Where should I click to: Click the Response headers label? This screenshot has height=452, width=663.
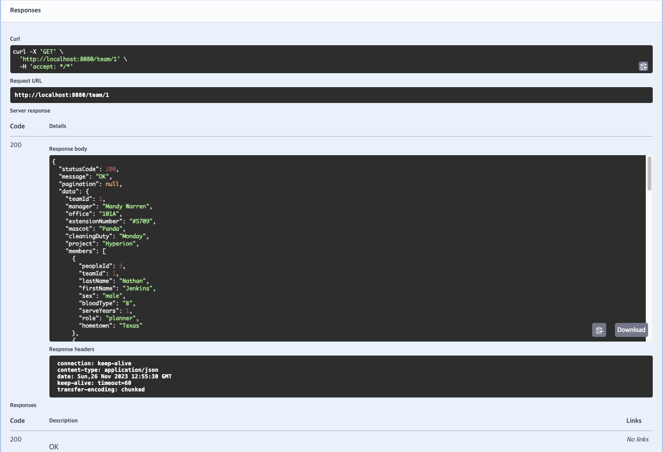click(x=72, y=349)
